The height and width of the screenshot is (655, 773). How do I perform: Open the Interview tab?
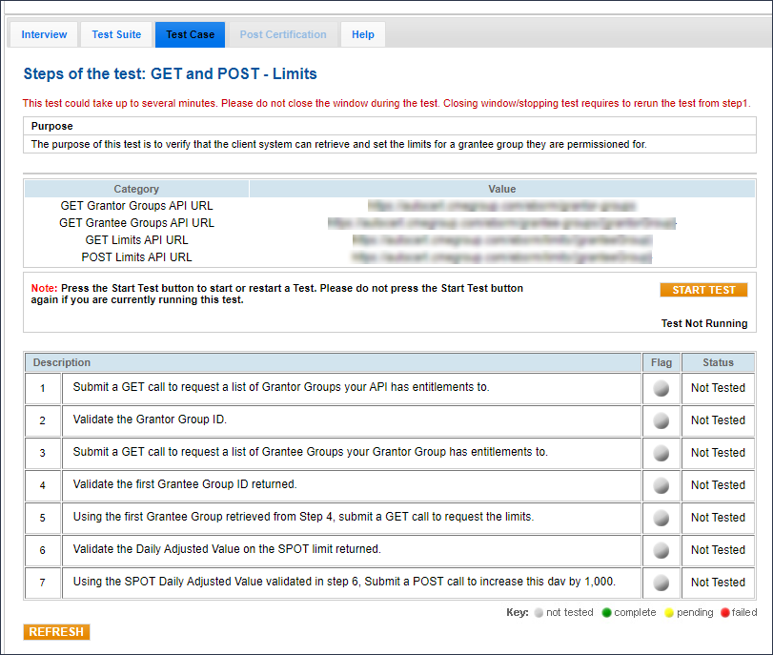click(44, 34)
